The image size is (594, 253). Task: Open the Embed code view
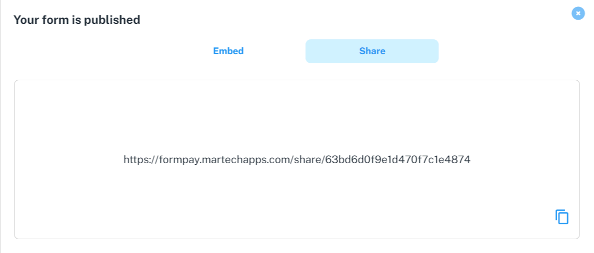pyautogui.click(x=228, y=52)
